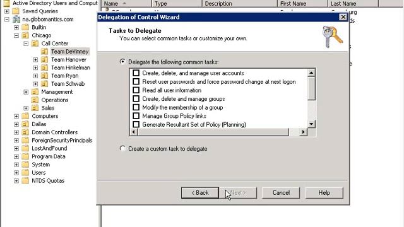This screenshot has height=227, width=404.
Task: Expand the Builtin node
Action: (16, 27)
